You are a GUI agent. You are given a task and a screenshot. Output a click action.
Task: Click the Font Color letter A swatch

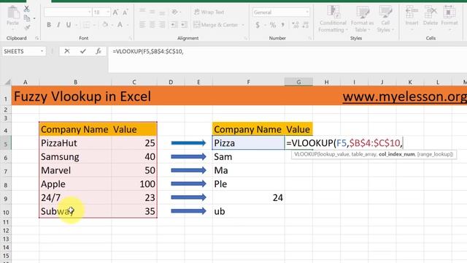(120, 25)
